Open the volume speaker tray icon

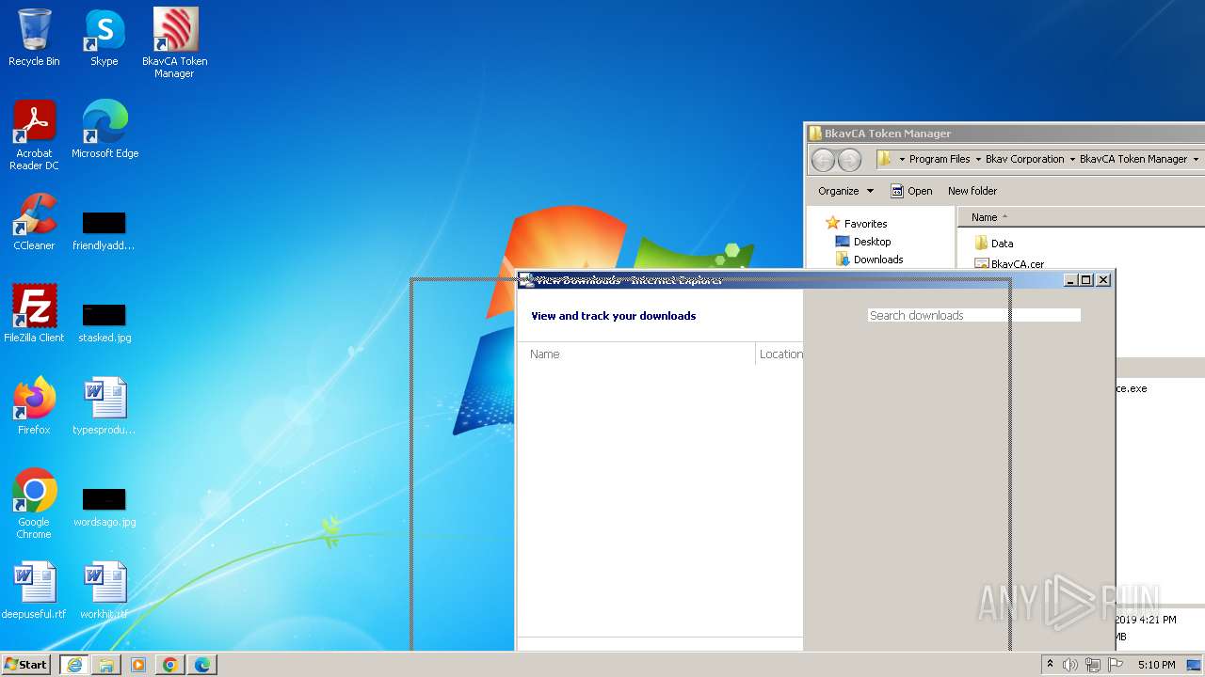1070,665
